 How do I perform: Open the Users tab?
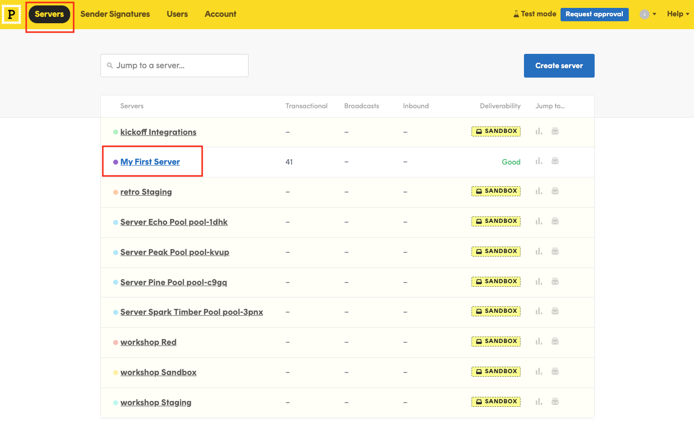pos(177,14)
